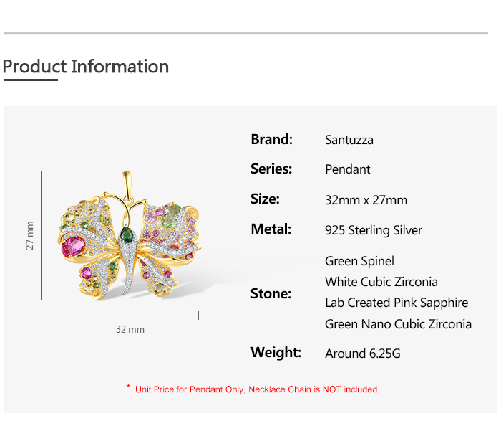Click the Around 6.25G weight value

coord(363,354)
